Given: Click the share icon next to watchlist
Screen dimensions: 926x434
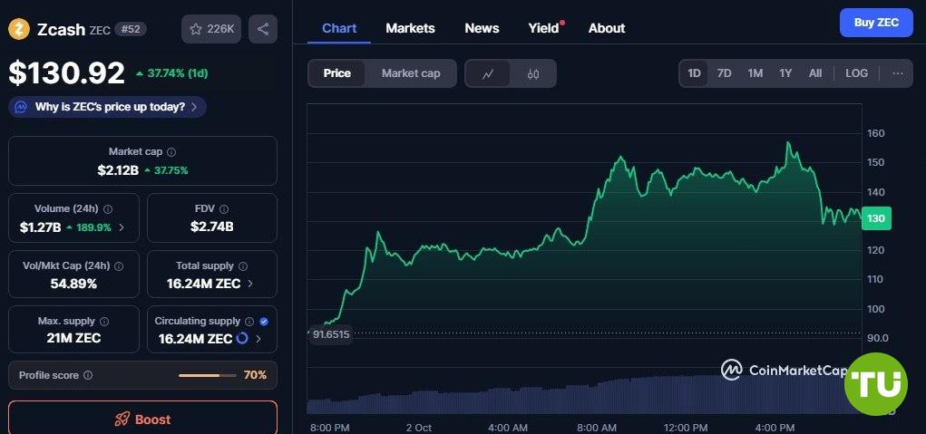Looking at the screenshot, I should (263, 29).
